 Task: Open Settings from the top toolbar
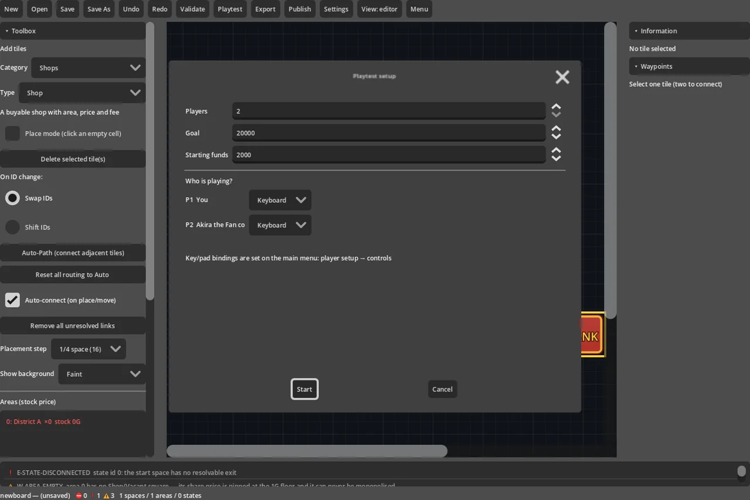[336, 9]
